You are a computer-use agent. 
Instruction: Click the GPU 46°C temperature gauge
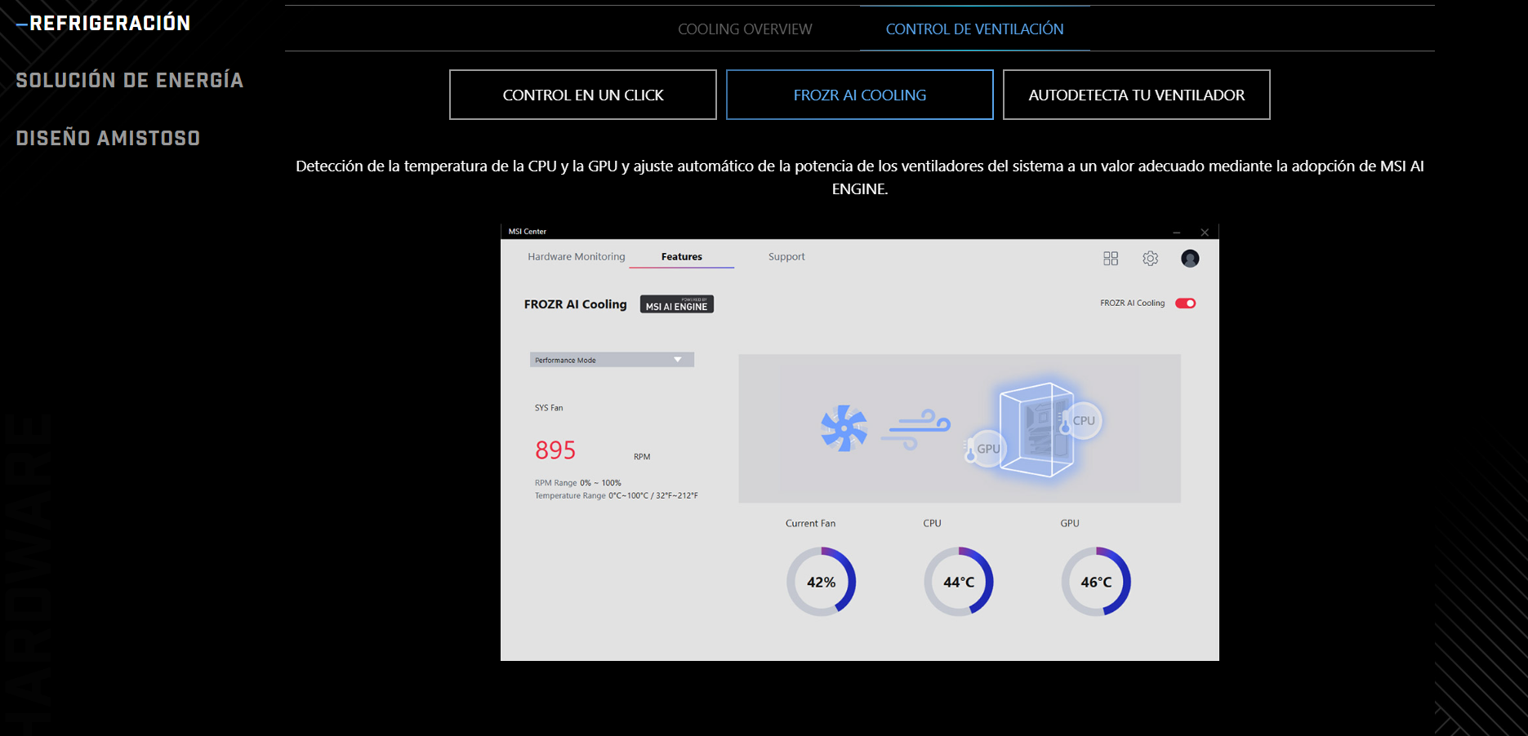1096,582
